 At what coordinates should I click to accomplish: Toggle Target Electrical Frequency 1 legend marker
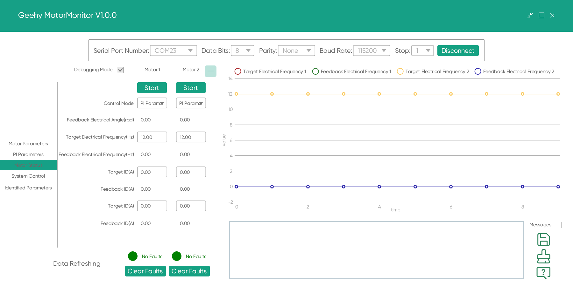[x=238, y=71]
